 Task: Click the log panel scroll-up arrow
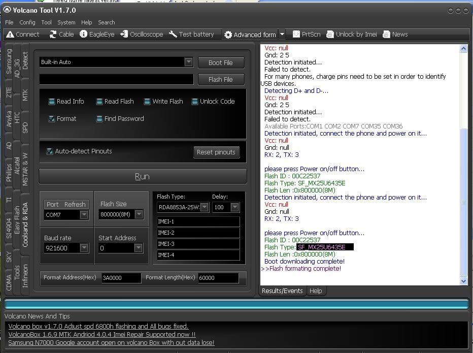pos(464,49)
